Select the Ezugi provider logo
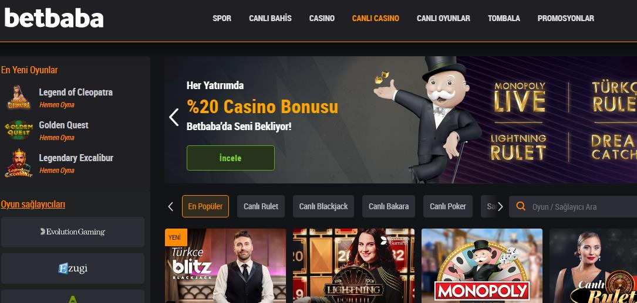The image size is (637, 303). click(x=73, y=268)
